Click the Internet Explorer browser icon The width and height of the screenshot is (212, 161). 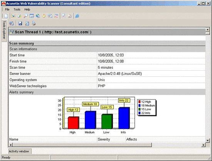77,16
